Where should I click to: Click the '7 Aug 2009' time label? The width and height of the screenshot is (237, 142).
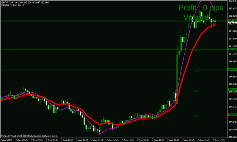(x=6, y=140)
